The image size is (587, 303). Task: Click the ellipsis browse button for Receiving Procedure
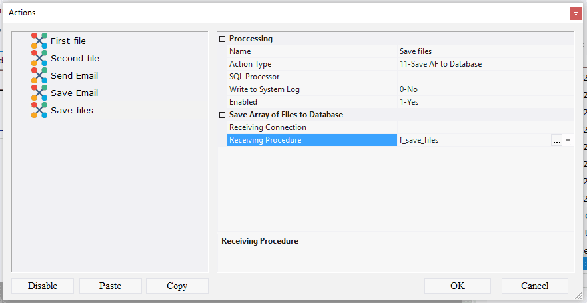556,140
